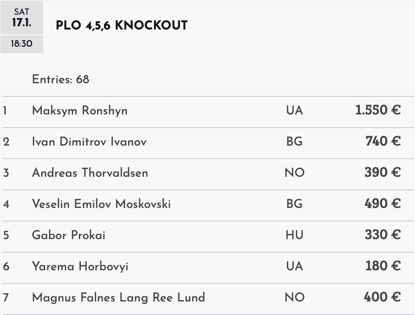Select Veselin Emilov Moskovski's name
The width and height of the screenshot is (415, 315).
click(101, 204)
